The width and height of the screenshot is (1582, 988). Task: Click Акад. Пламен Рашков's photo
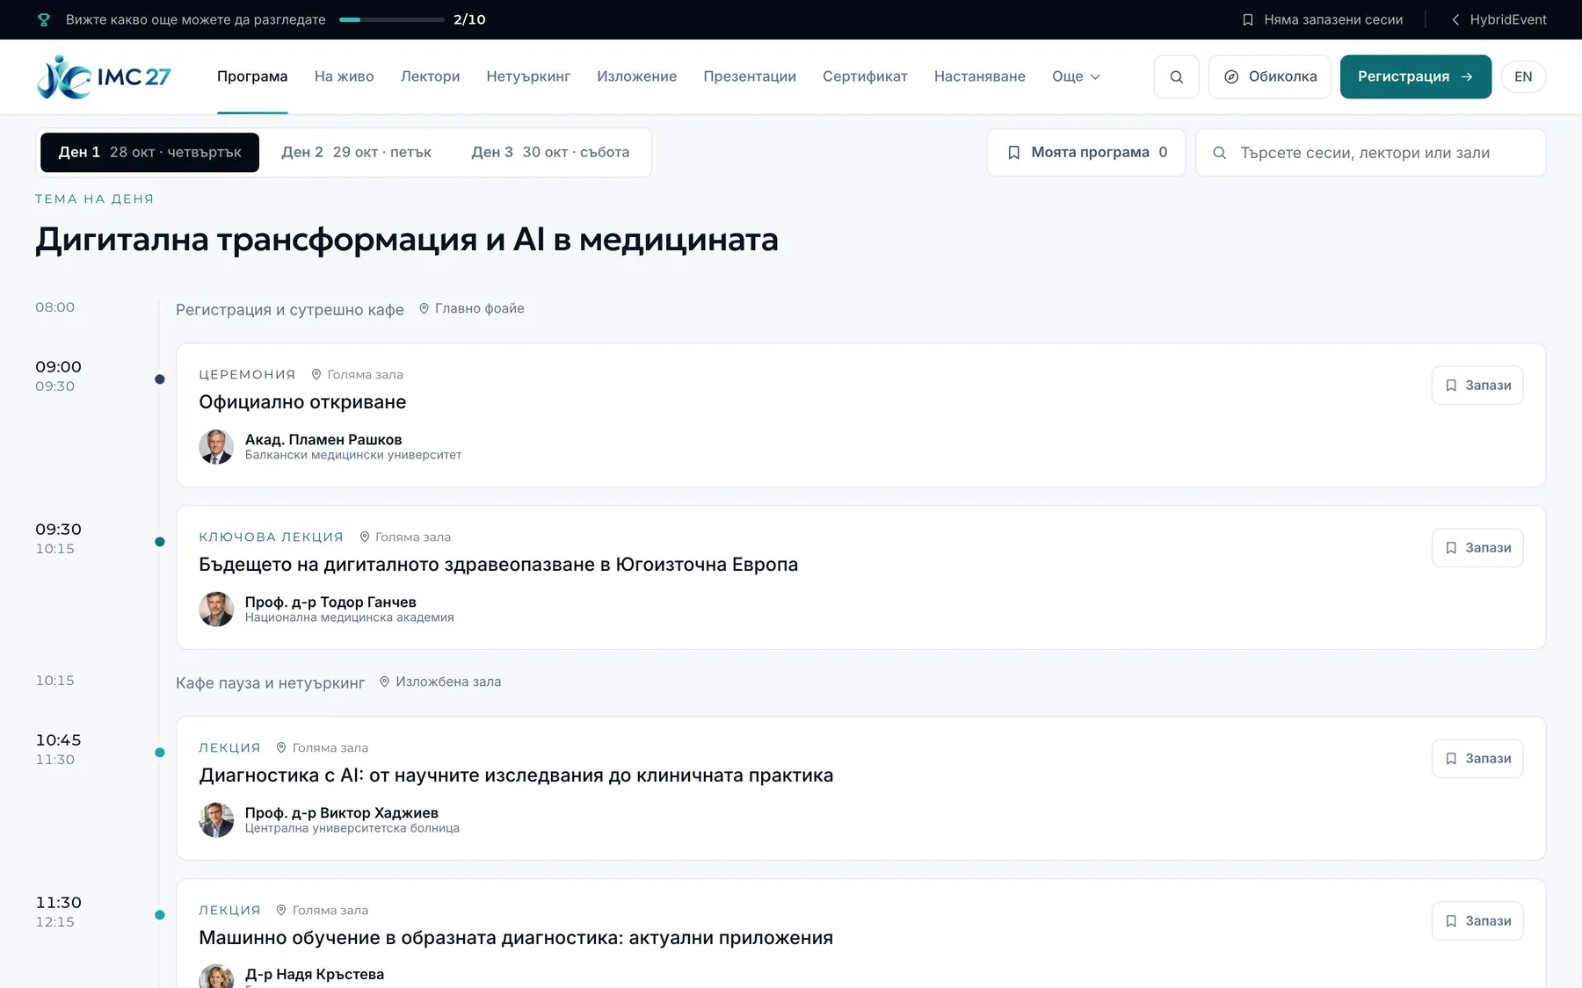point(216,447)
